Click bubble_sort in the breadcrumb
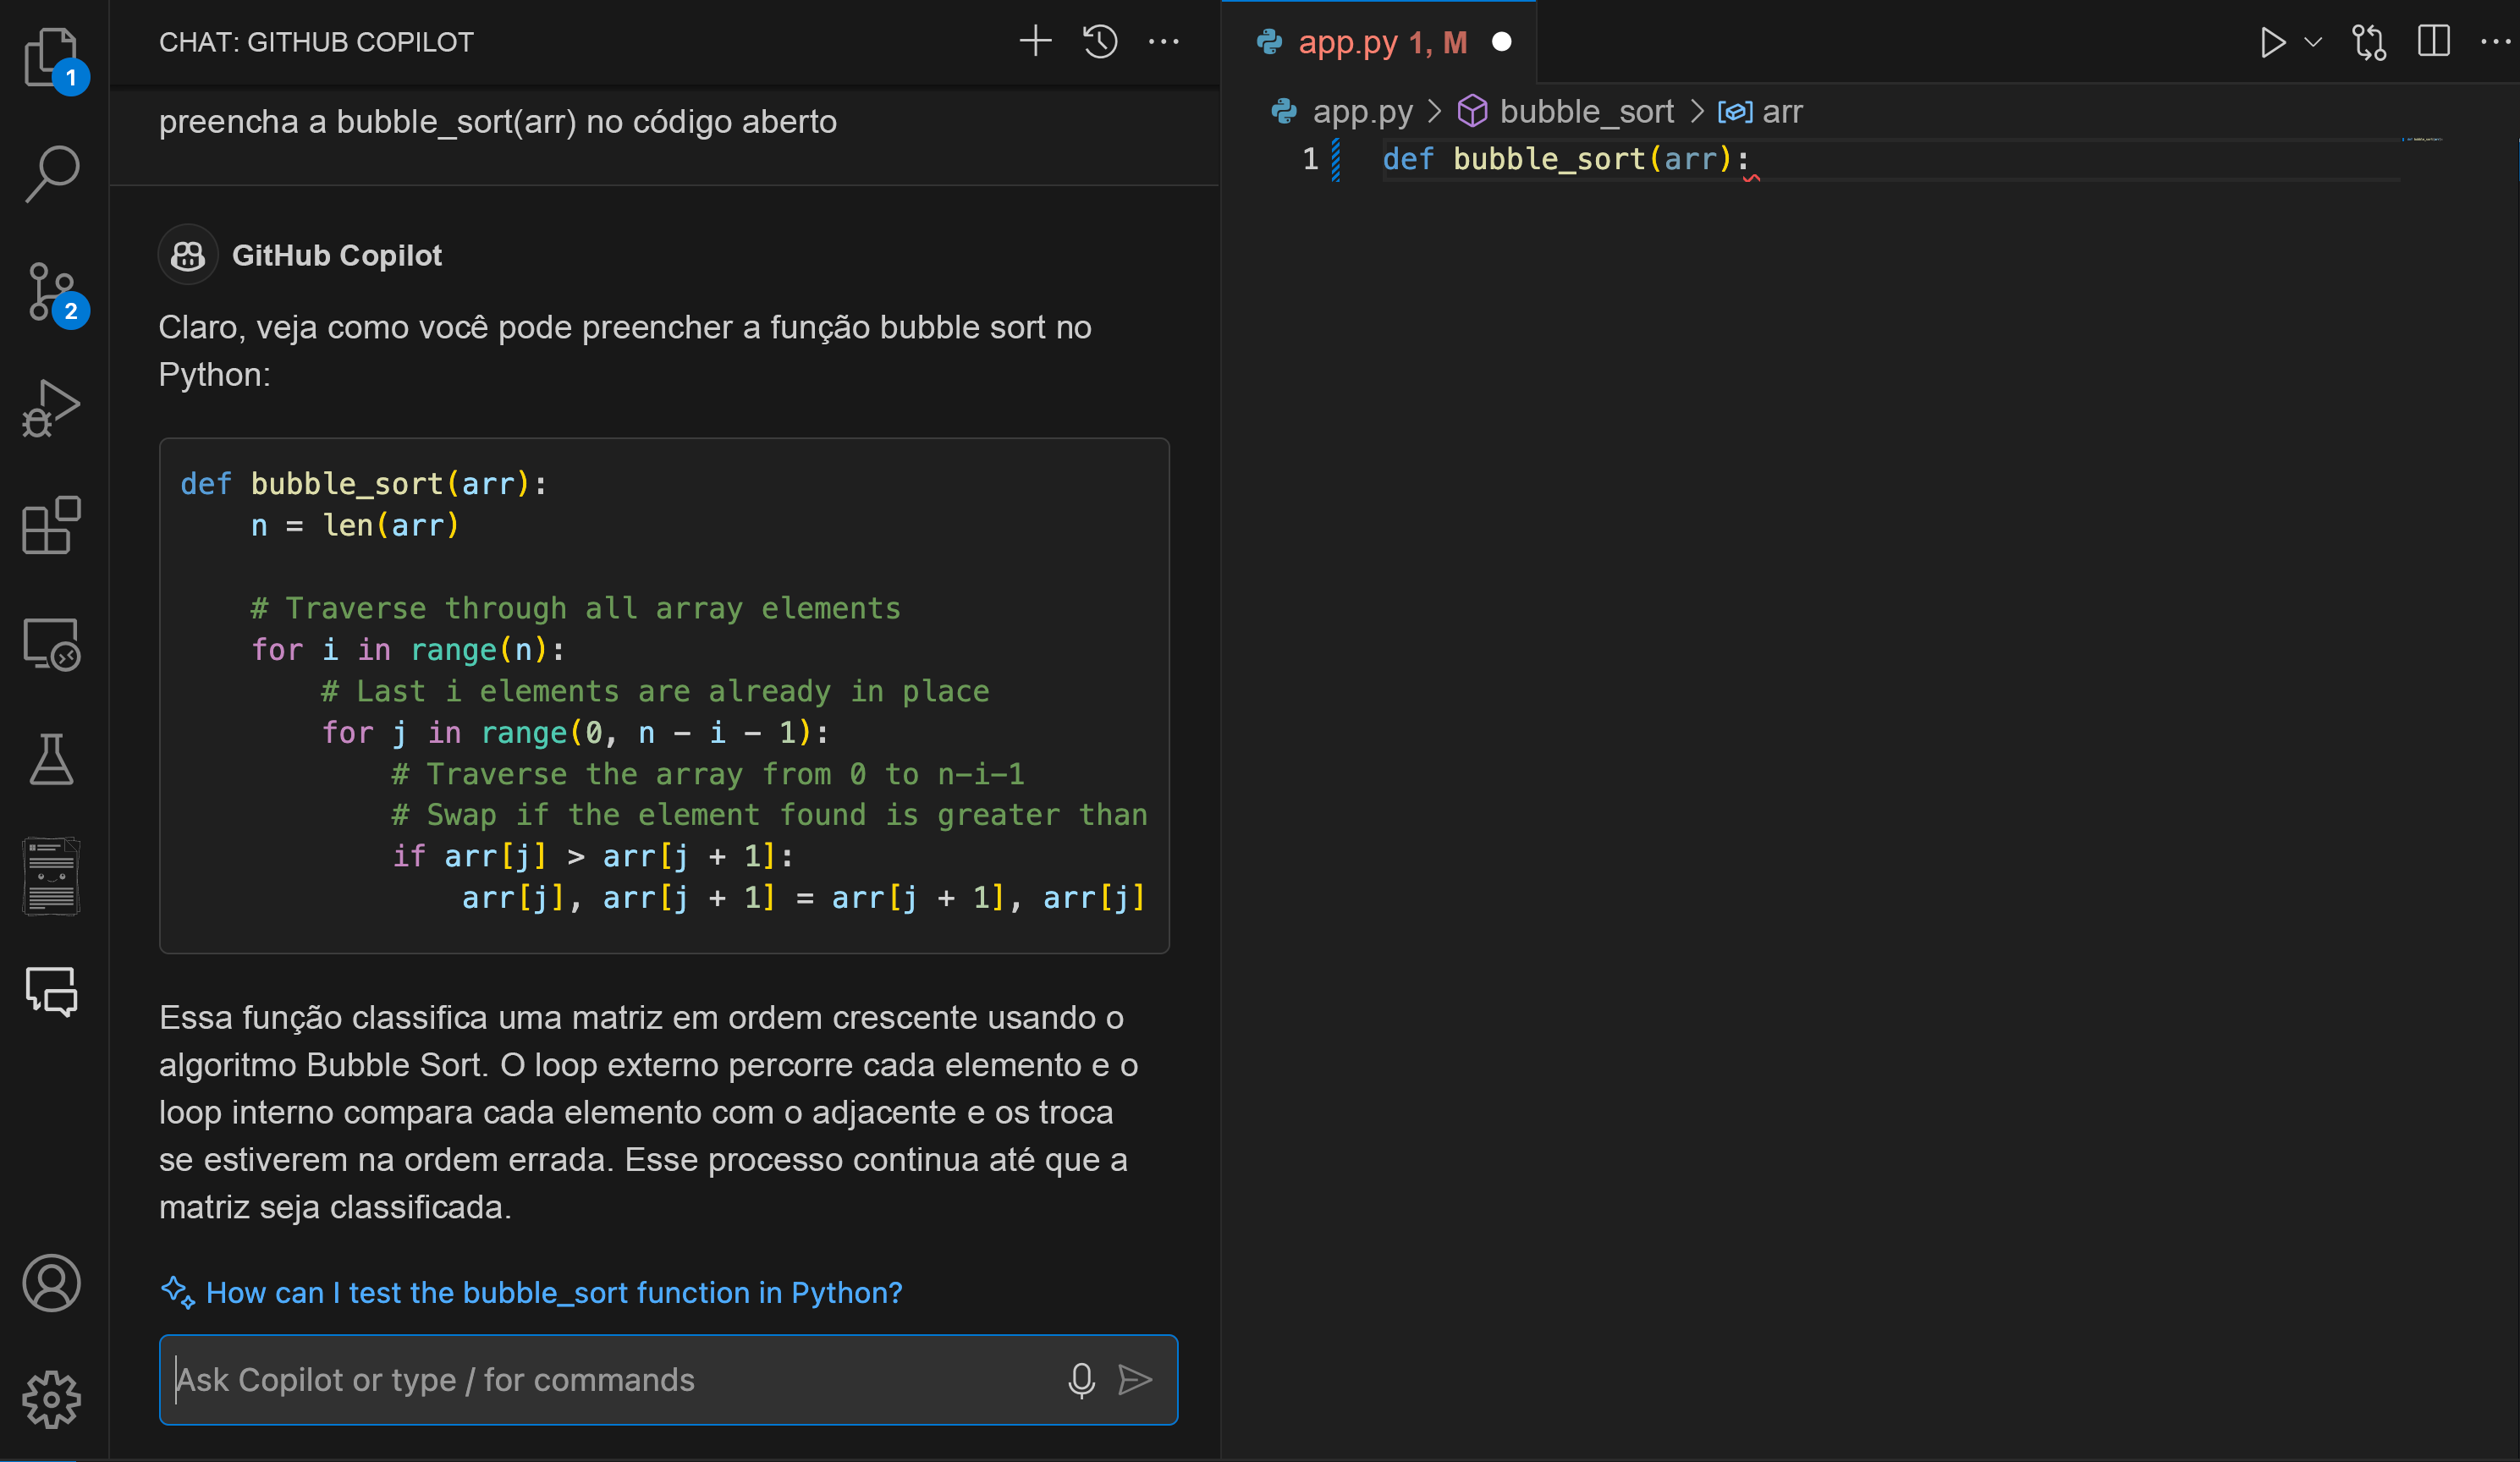 [x=1585, y=112]
